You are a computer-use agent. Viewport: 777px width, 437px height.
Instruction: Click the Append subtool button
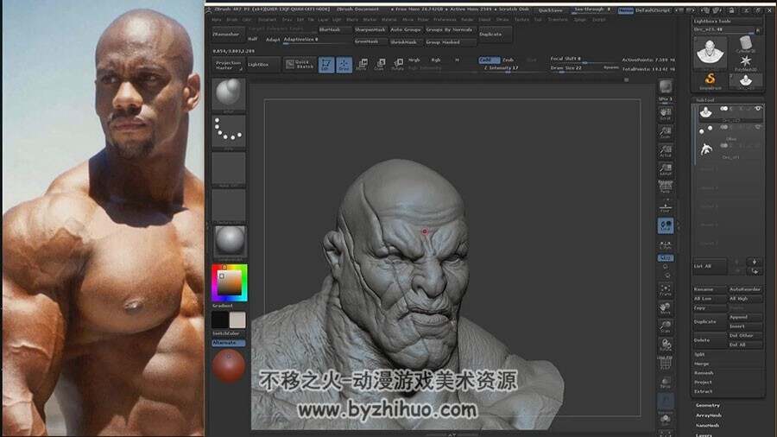(x=745, y=317)
